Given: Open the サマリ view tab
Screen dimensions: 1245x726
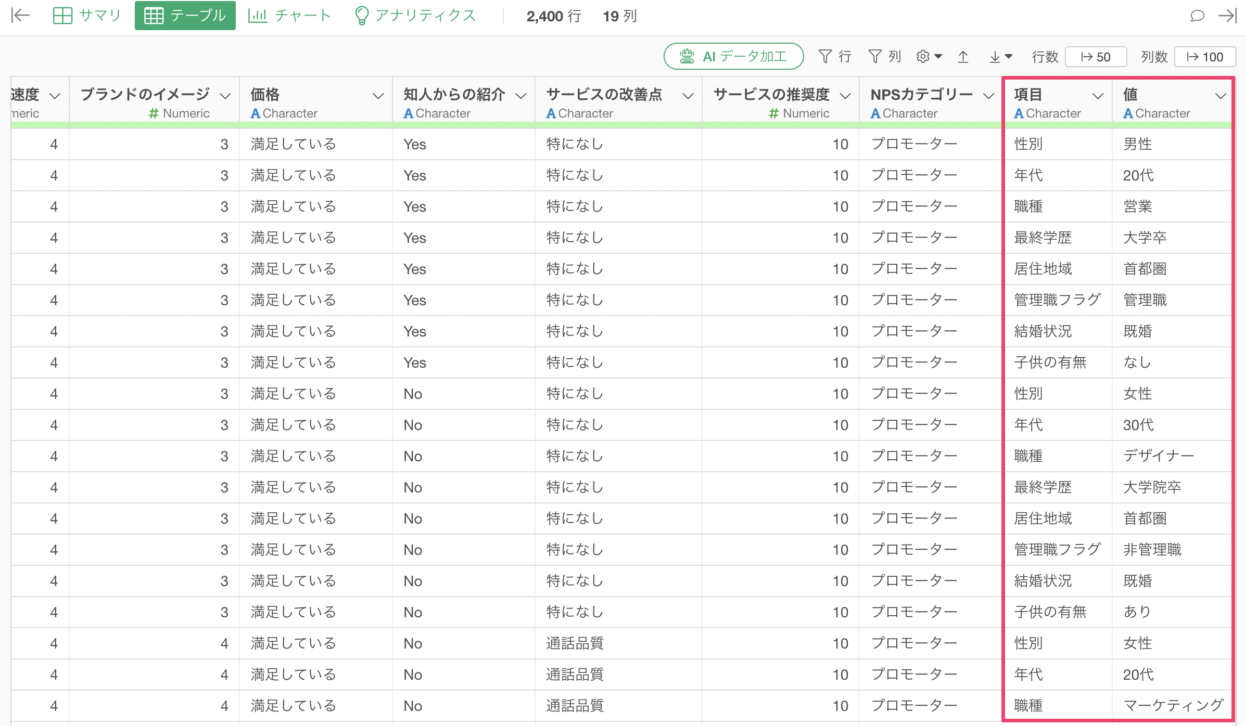Looking at the screenshot, I should click(x=87, y=16).
